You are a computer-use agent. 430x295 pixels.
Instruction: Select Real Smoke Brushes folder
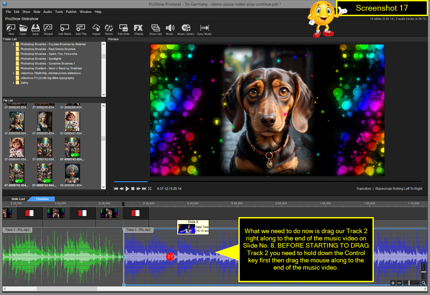point(48,49)
